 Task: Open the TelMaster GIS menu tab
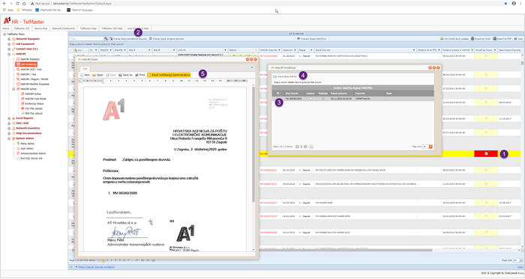22,28
